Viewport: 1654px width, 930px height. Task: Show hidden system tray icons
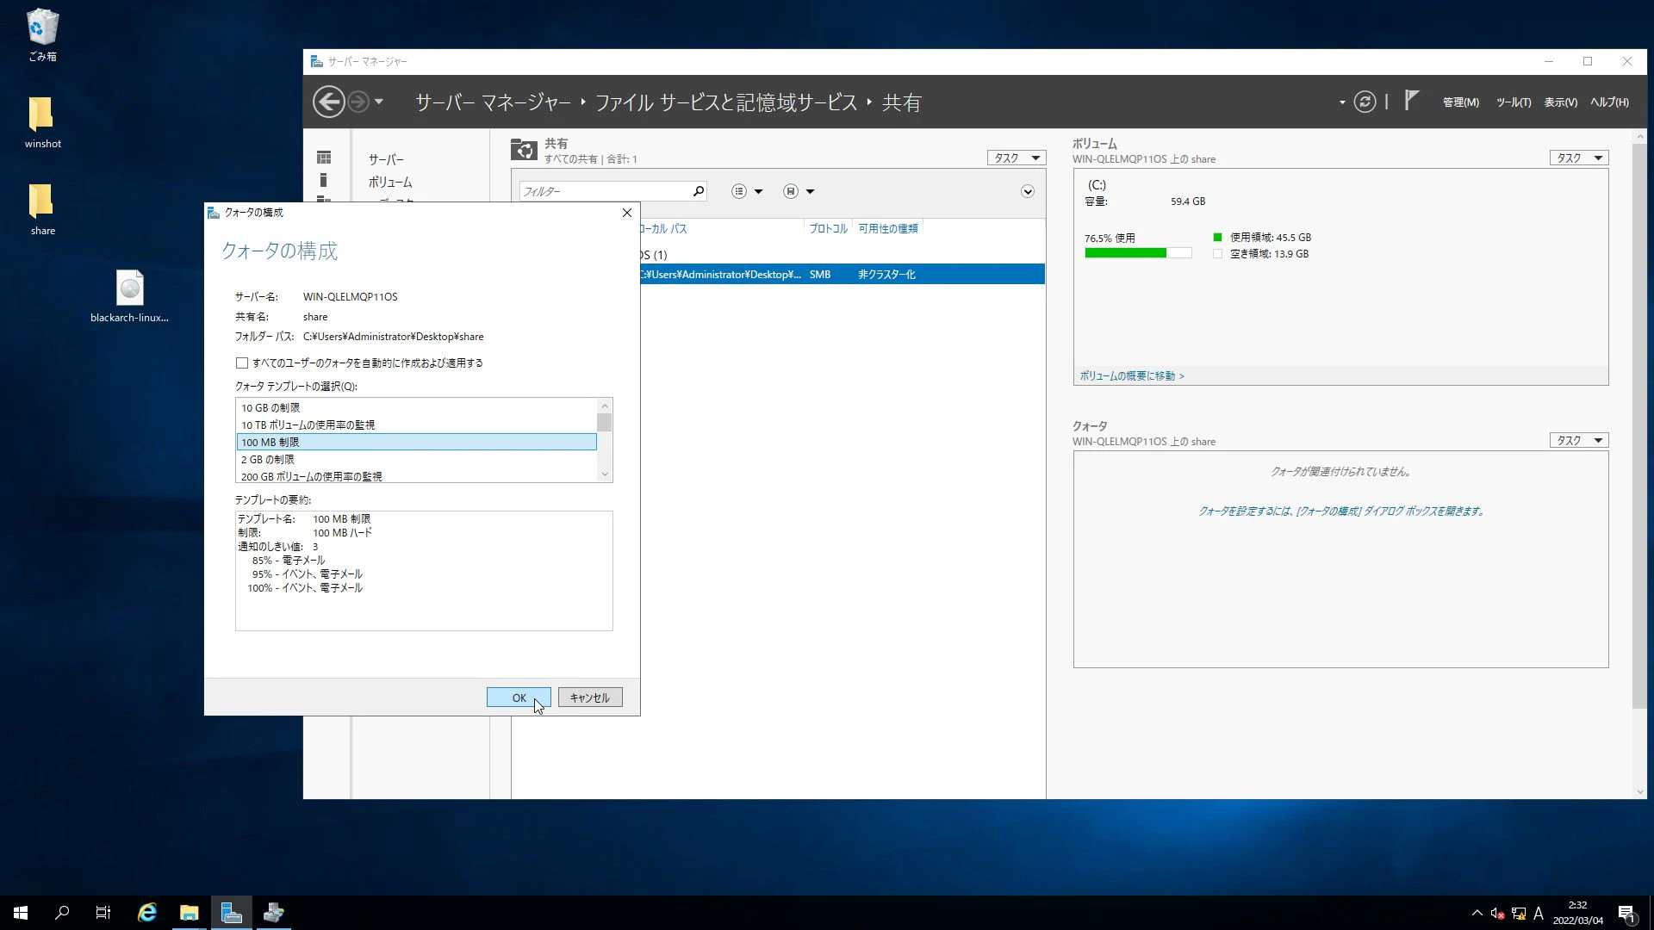[1477, 914]
